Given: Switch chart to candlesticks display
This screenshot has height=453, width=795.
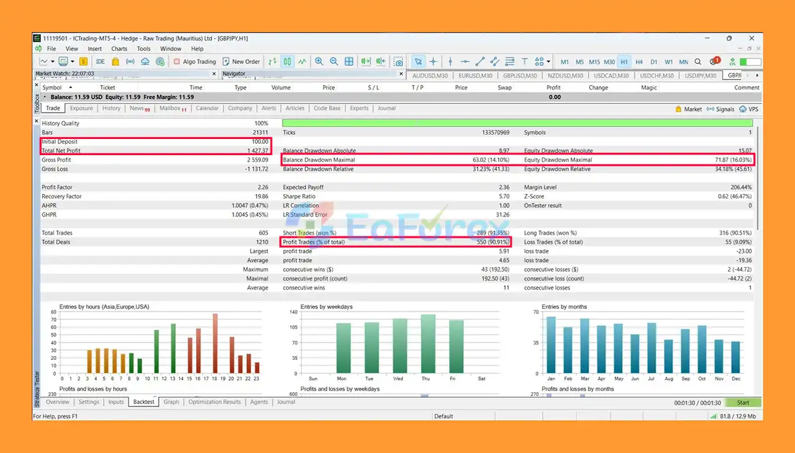Looking at the screenshot, I should 287,61.
